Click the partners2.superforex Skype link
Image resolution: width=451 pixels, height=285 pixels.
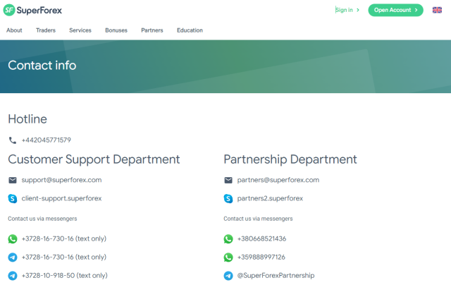coord(270,199)
